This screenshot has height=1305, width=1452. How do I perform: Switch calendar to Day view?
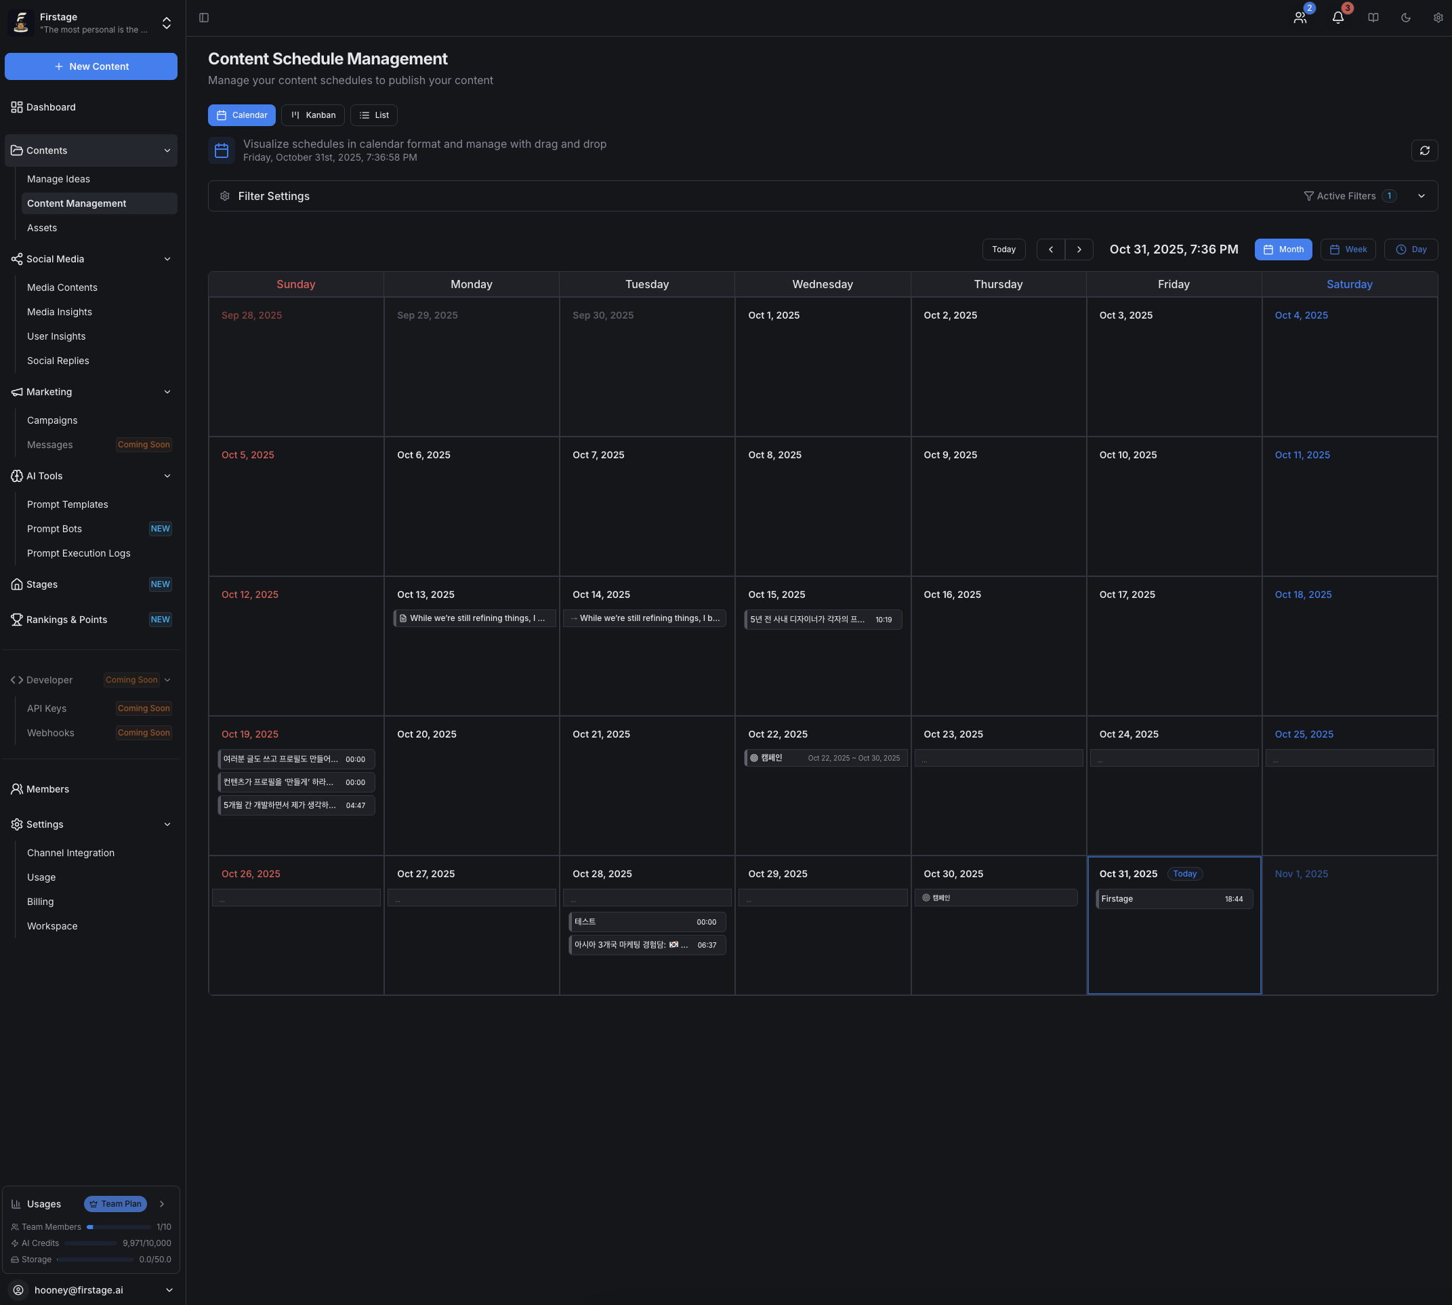pos(1411,249)
